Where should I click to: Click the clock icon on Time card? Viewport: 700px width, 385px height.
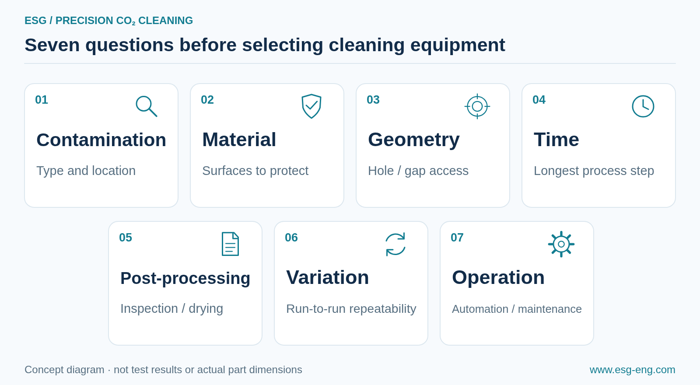click(x=643, y=106)
